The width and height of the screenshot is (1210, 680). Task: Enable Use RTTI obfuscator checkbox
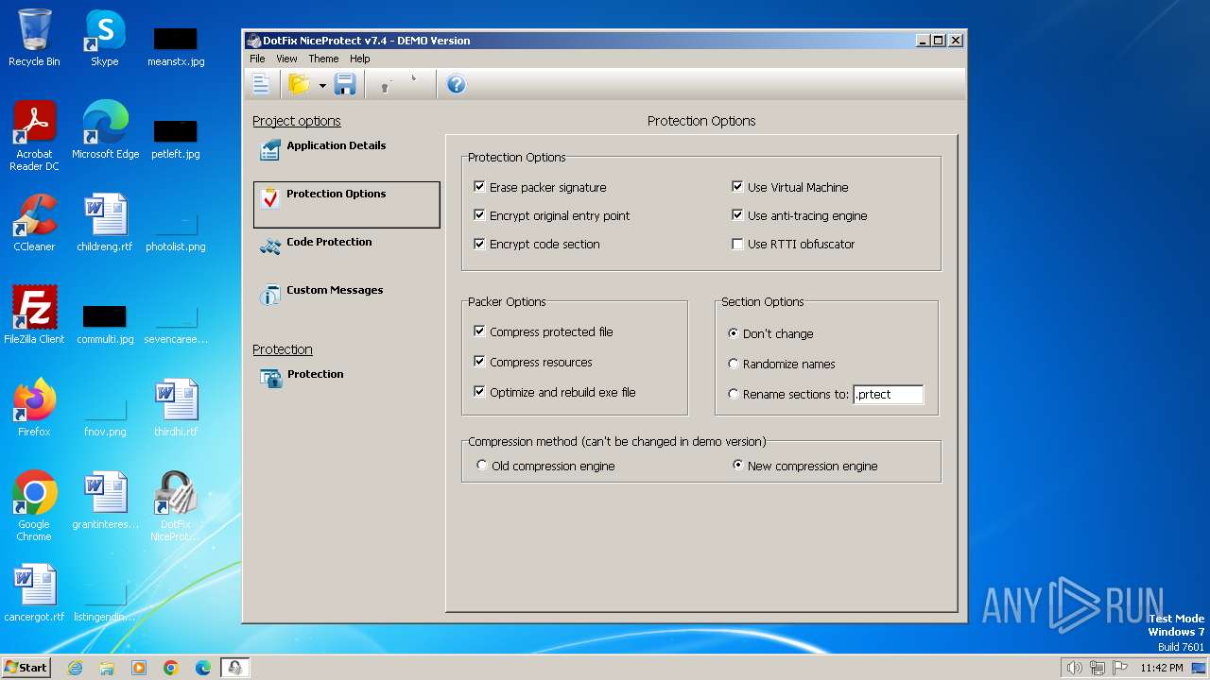click(x=737, y=244)
